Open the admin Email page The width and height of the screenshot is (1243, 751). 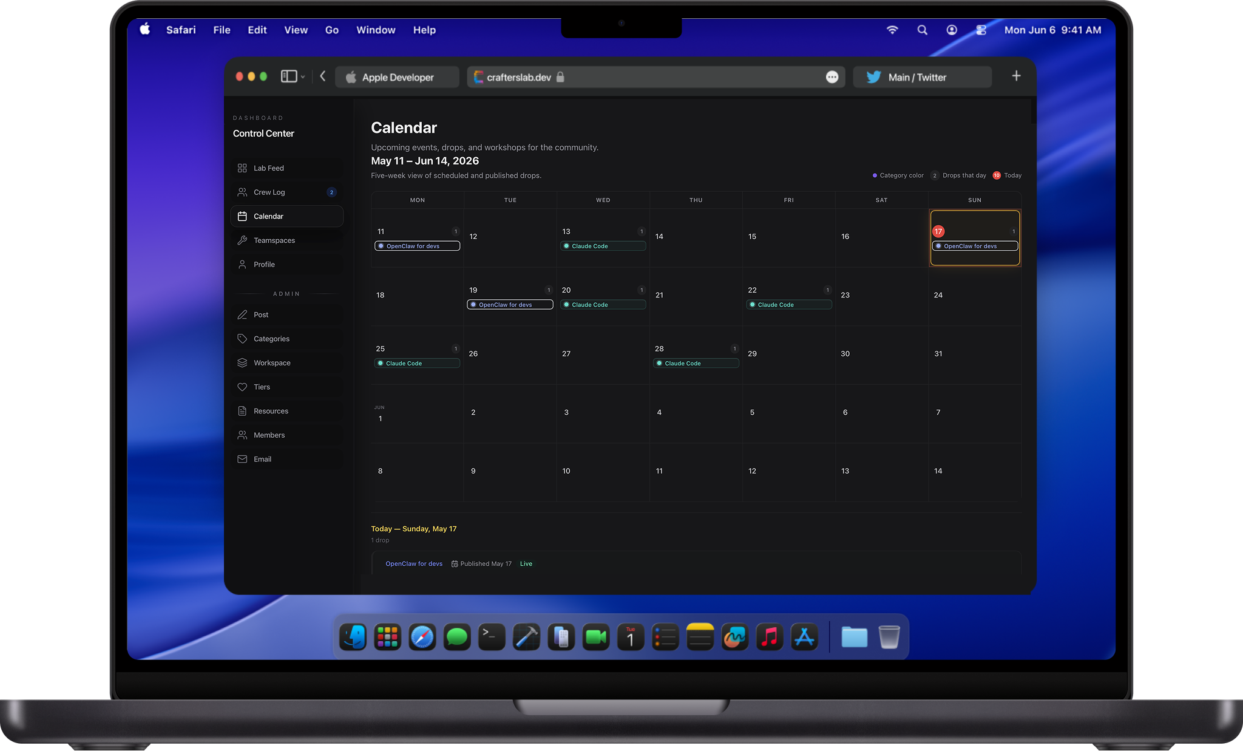(x=286, y=459)
